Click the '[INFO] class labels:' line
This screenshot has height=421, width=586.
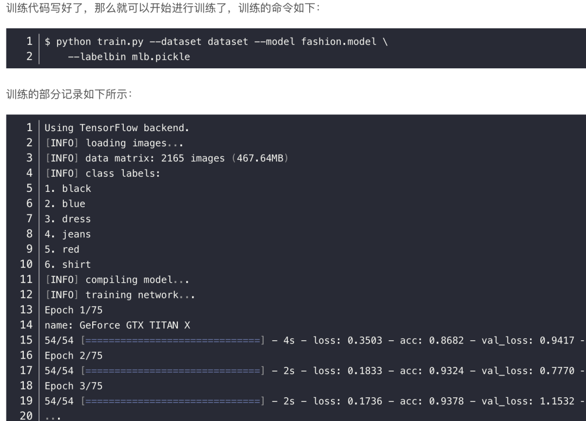click(103, 174)
